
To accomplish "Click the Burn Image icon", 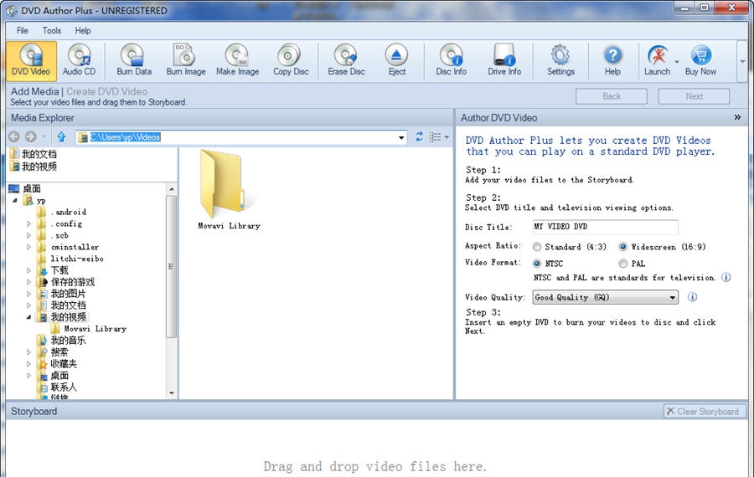I will click(x=185, y=59).
